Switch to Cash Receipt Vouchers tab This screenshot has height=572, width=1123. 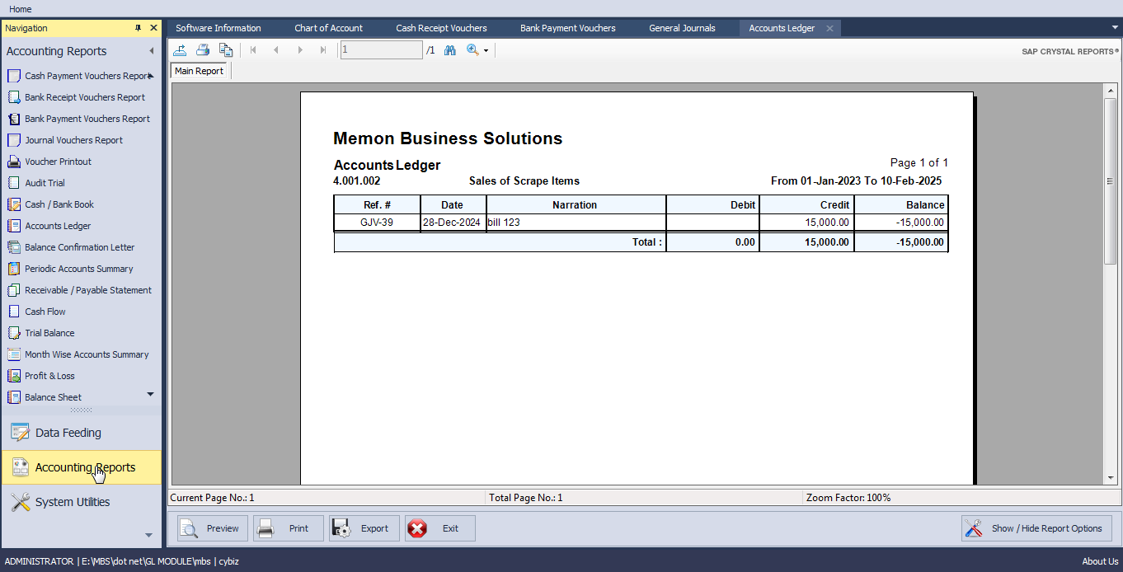pyautogui.click(x=441, y=28)
